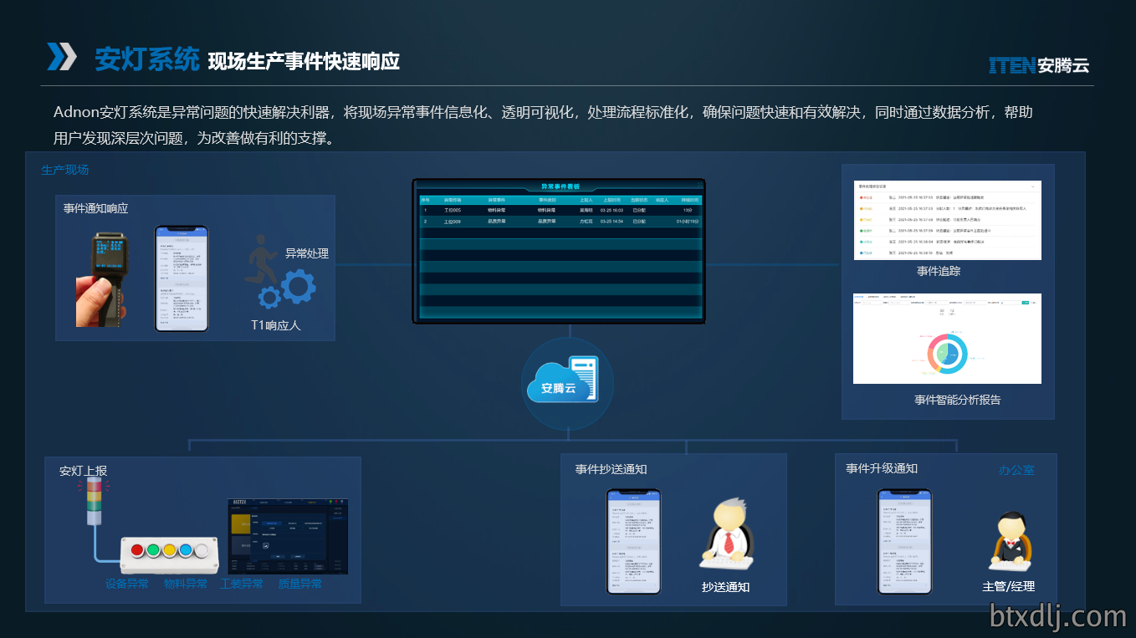1136x638 pixels.
Task: Click the 办公室 label
Action: pos(1016,470)
